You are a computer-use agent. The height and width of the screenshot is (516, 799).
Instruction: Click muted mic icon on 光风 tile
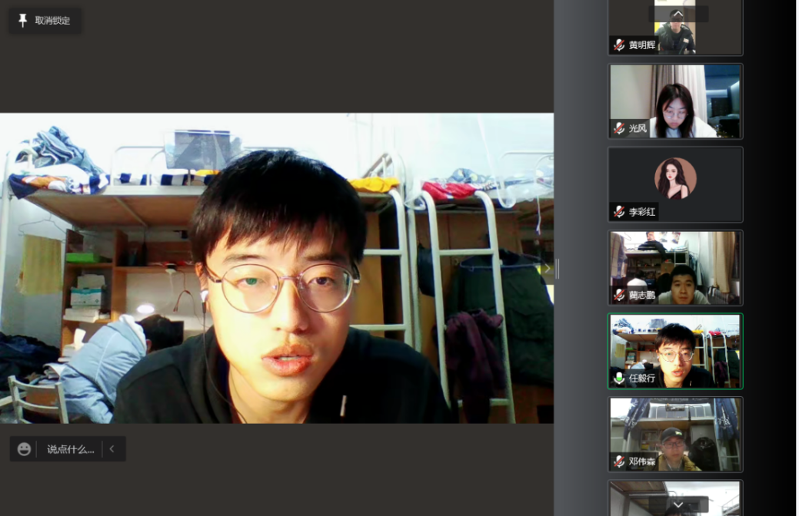(619, 128)
